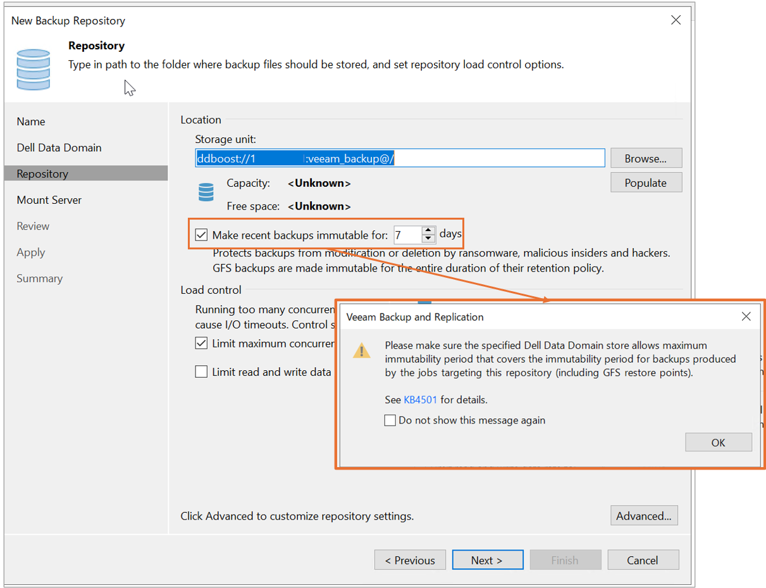Toggle Make recent backups immutable checkbox
766x588 pixels.
point(201,235)
